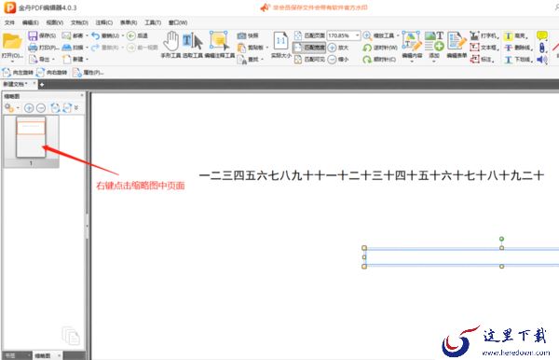The image size is (559, 360).
Task: Click the 添加 add content icon
Action: 434,41
